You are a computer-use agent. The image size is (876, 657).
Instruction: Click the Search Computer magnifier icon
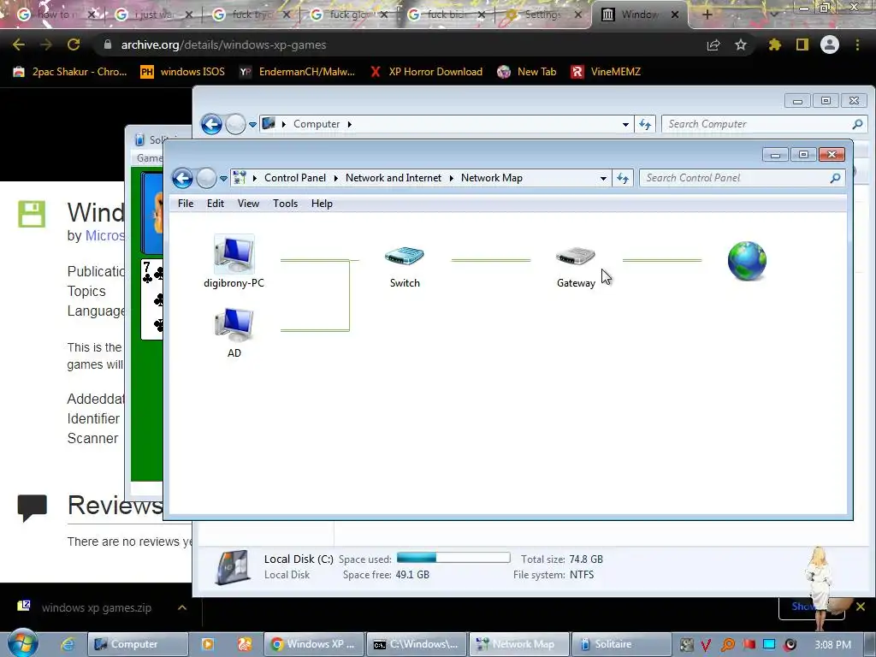[x=857, y=124]
